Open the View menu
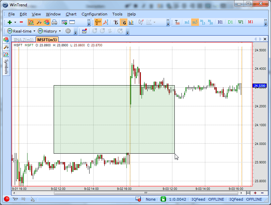This screenshot has height=205, width=271. [x=36, y=14]
